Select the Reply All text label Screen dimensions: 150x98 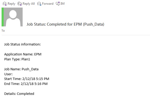29,4
